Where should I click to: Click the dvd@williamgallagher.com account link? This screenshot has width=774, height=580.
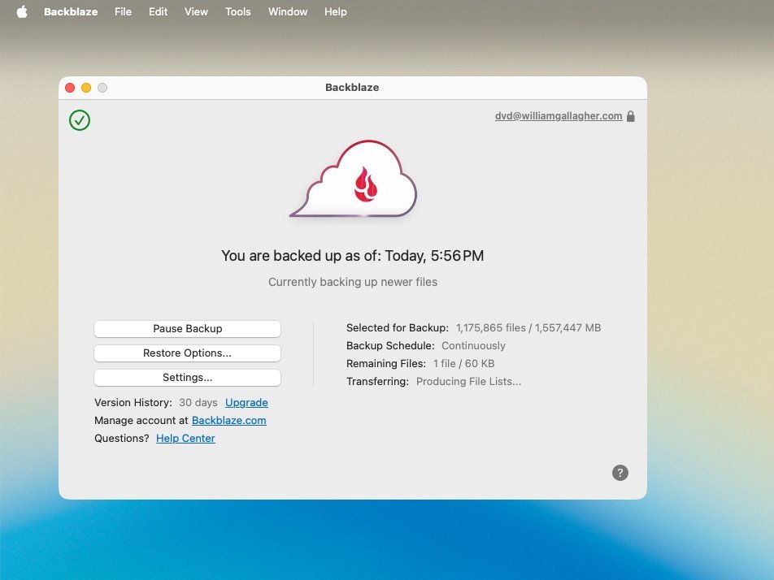[x=559, y=116]
